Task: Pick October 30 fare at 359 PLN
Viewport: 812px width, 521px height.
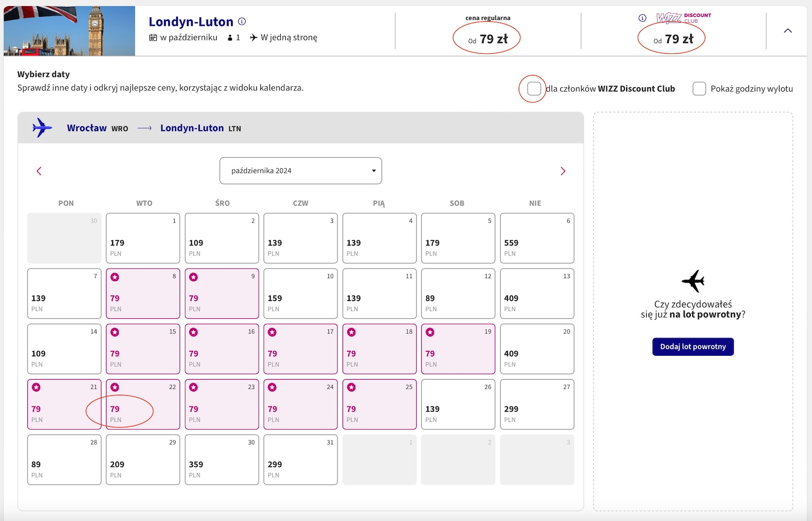Action: click(222, 460)
